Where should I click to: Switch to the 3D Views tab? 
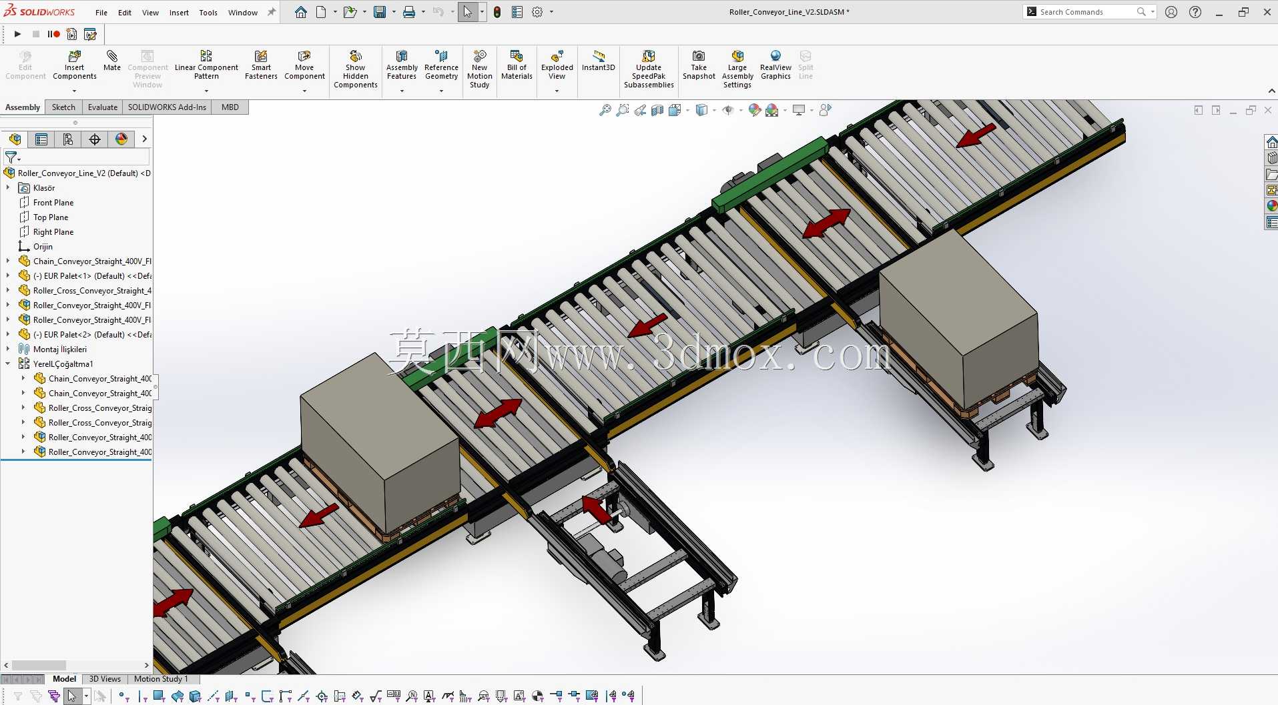105,679
